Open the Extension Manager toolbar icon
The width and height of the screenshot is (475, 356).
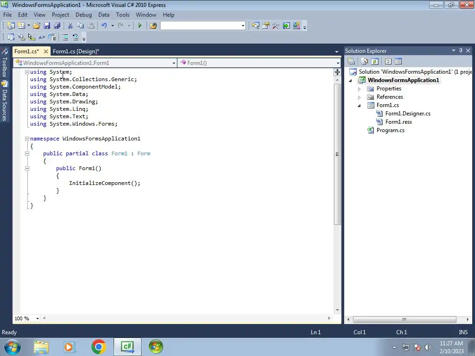pos(296,26)
